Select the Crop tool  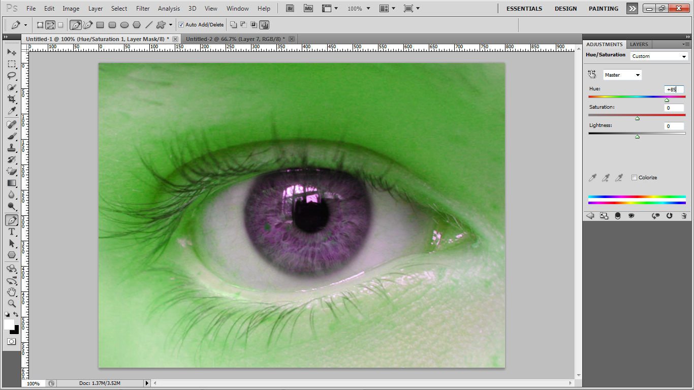click(x=12, y=99)
